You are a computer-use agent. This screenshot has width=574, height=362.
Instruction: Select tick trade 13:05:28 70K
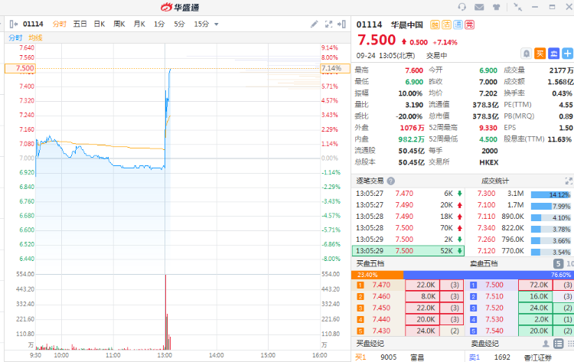coord(408,228)
